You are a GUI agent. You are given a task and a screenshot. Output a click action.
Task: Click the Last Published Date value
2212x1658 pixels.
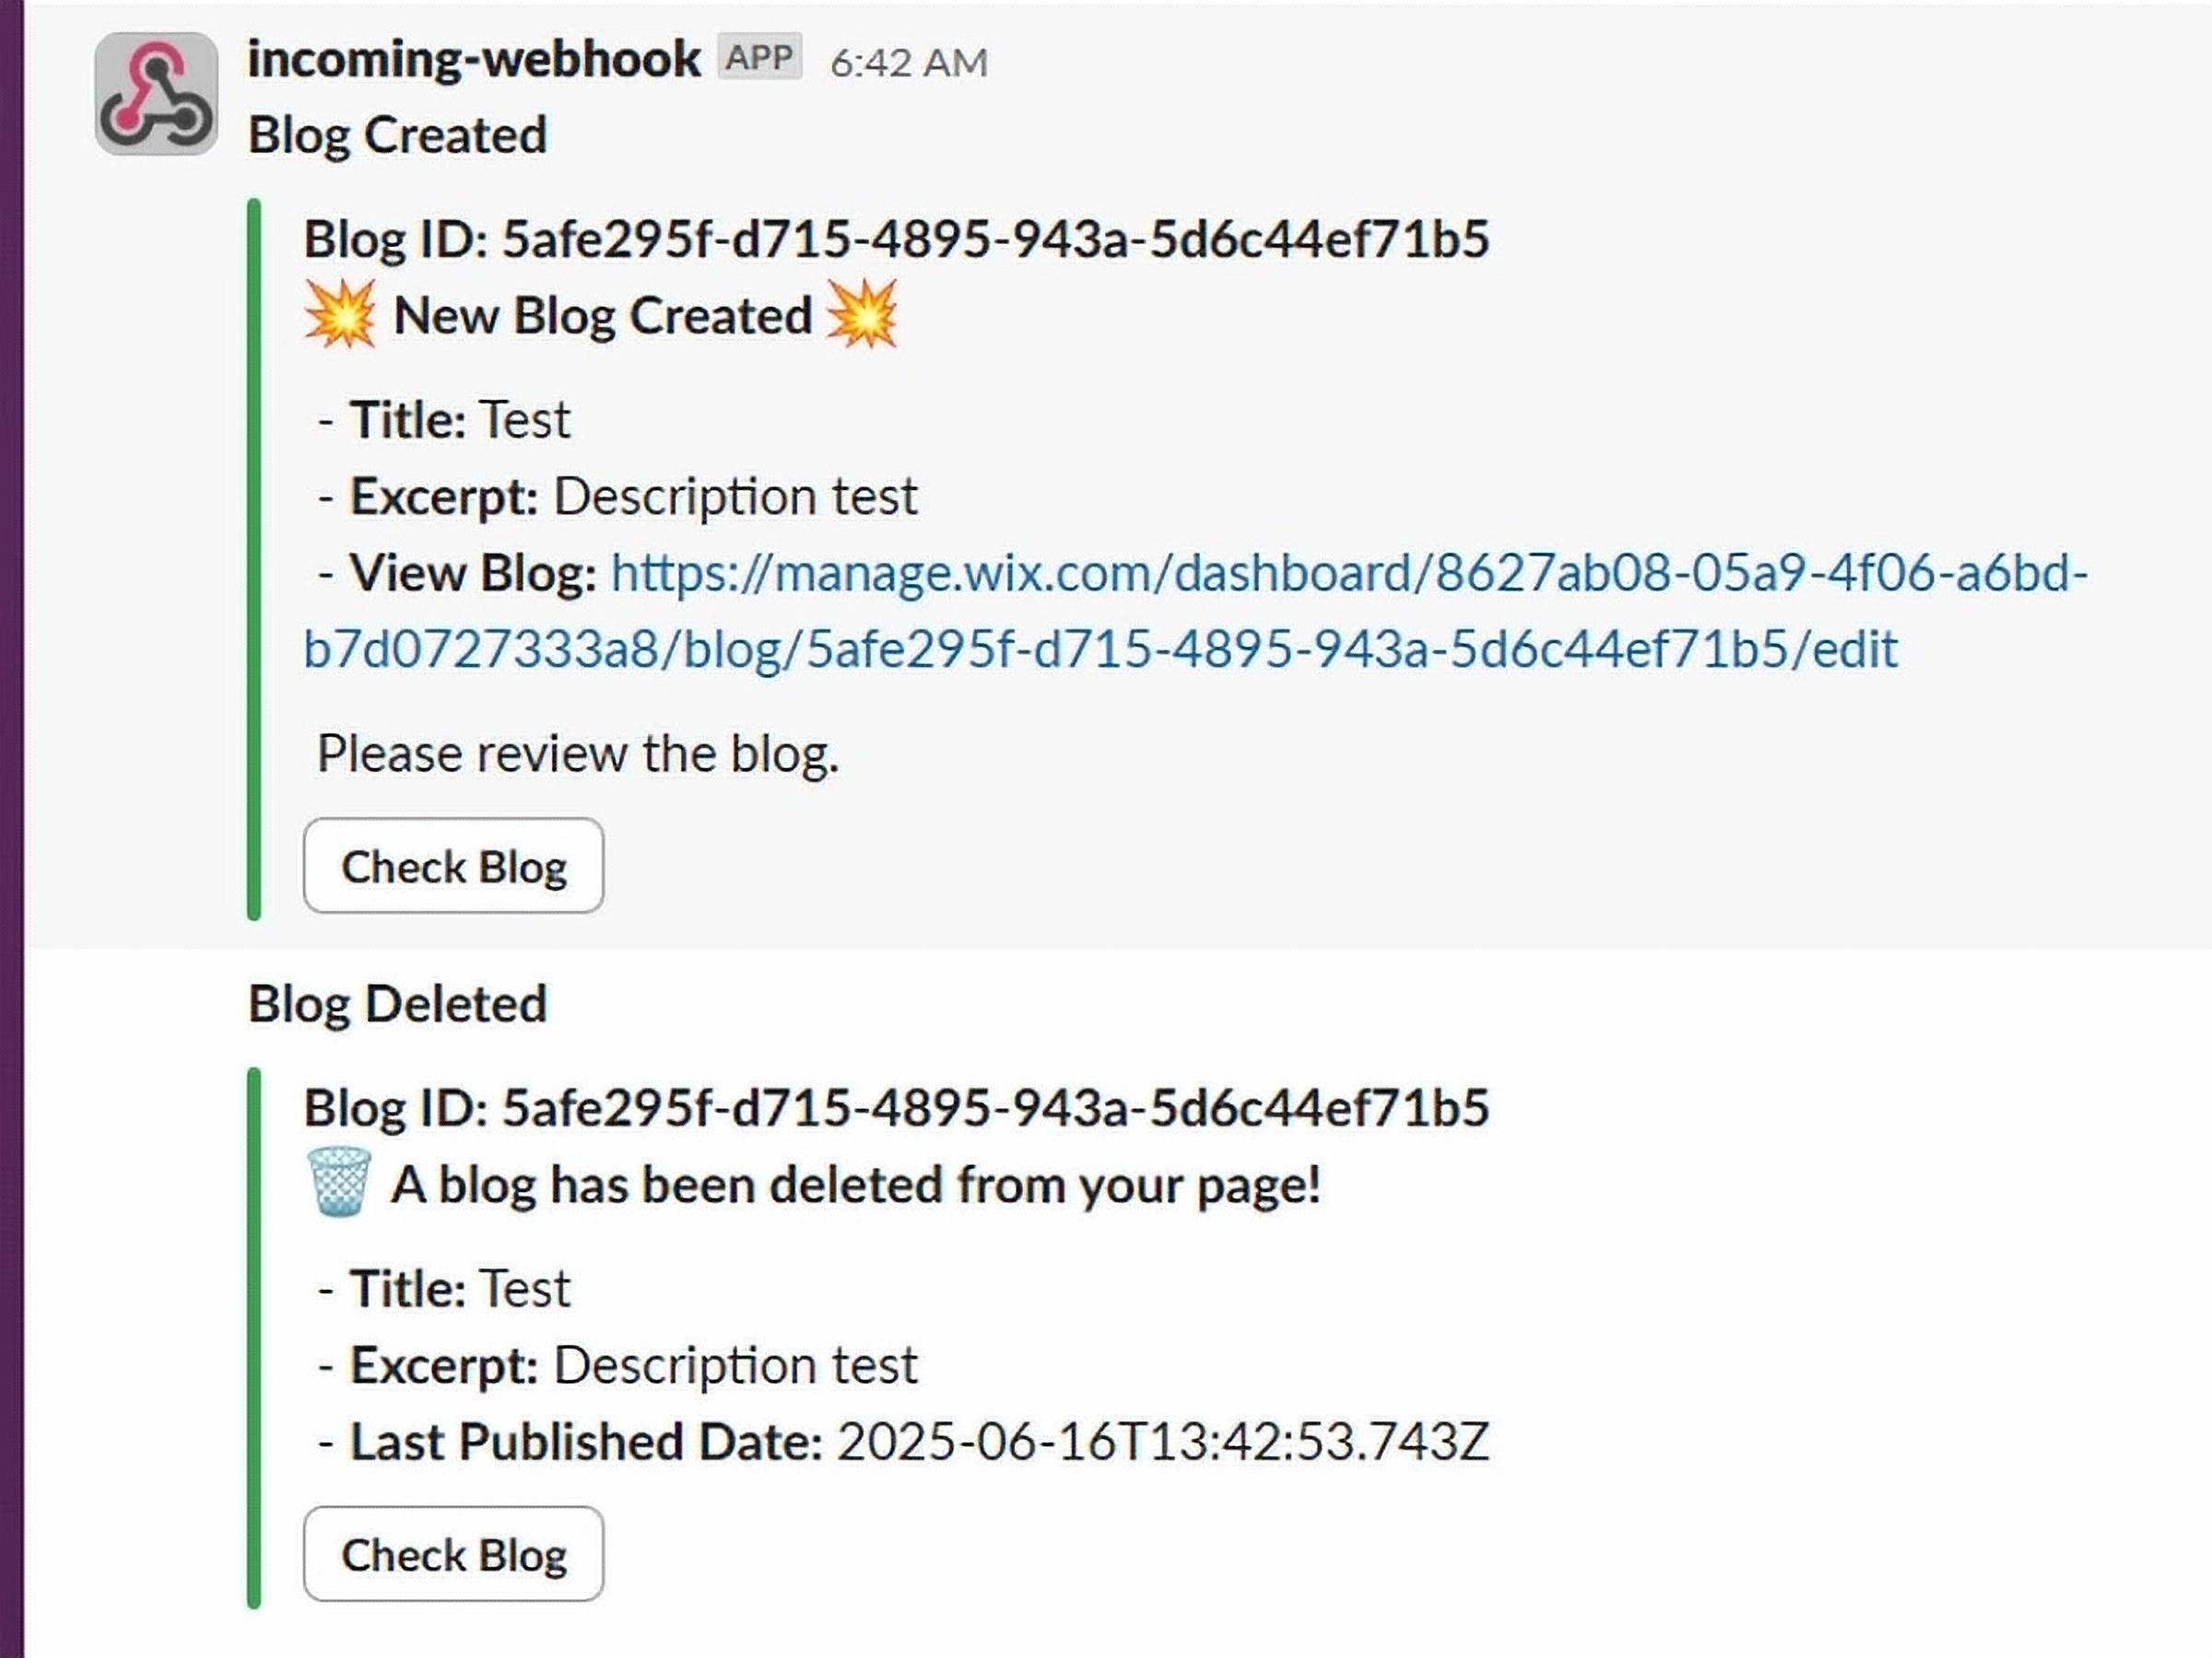click(1162, 1442)
